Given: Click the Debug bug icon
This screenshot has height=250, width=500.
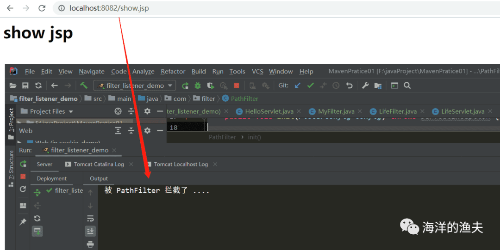Looking at the screenshot, I should 198,85.
